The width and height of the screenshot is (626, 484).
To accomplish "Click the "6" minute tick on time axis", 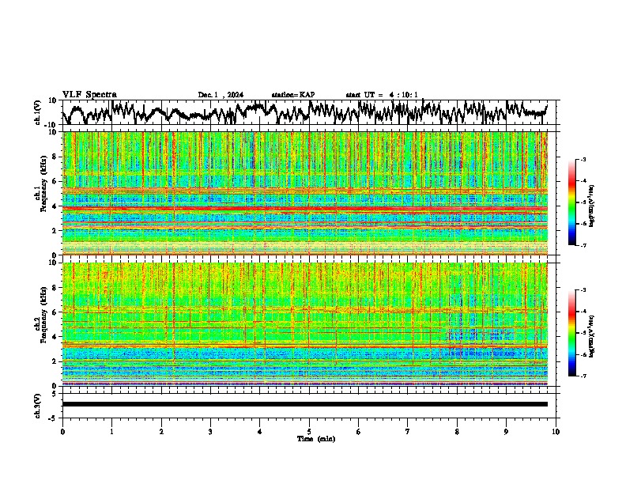I will (x=358, y=432).
